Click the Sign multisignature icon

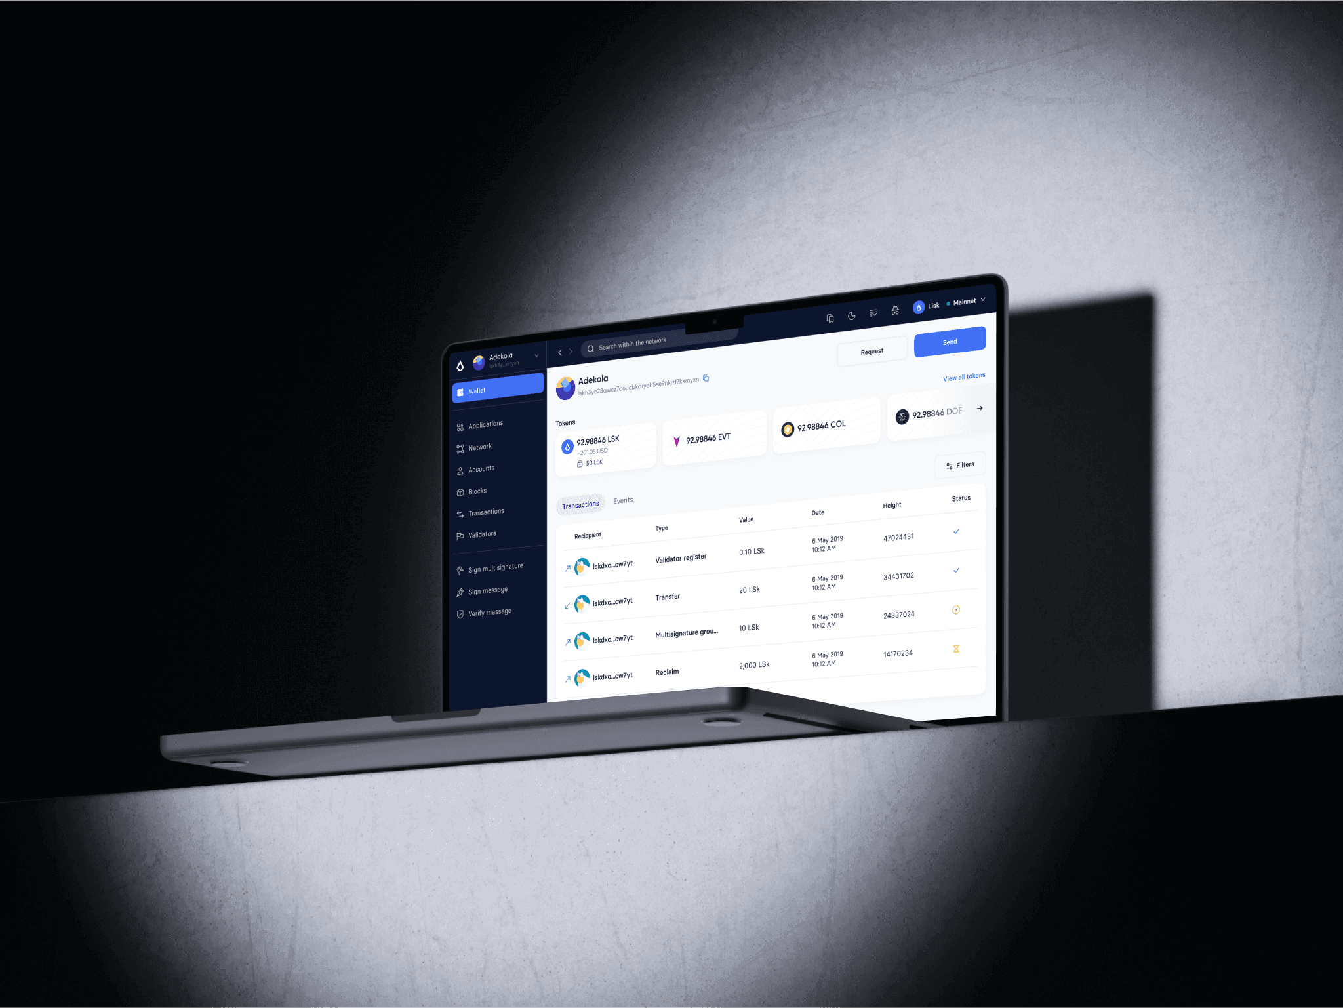pyautogui.click(x=462, y=569)
